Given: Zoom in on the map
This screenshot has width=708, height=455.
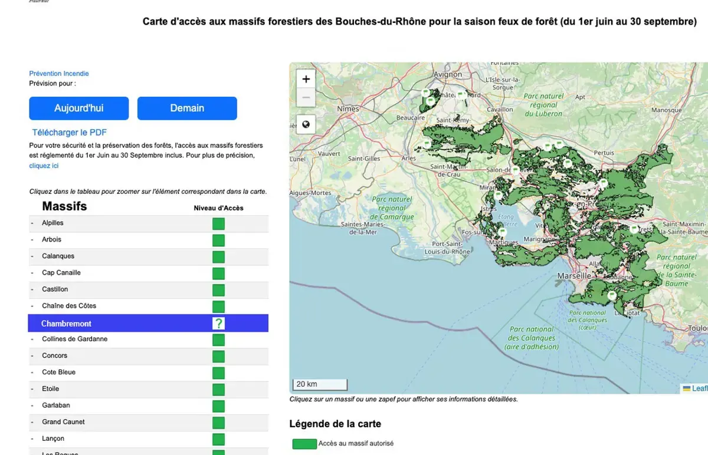Looking at the screenshot, I should [x=306, y=79].
